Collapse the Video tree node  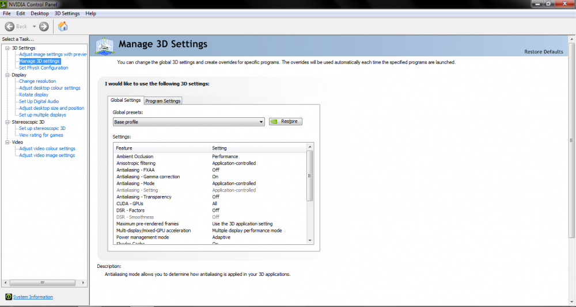tap(7, 142)
